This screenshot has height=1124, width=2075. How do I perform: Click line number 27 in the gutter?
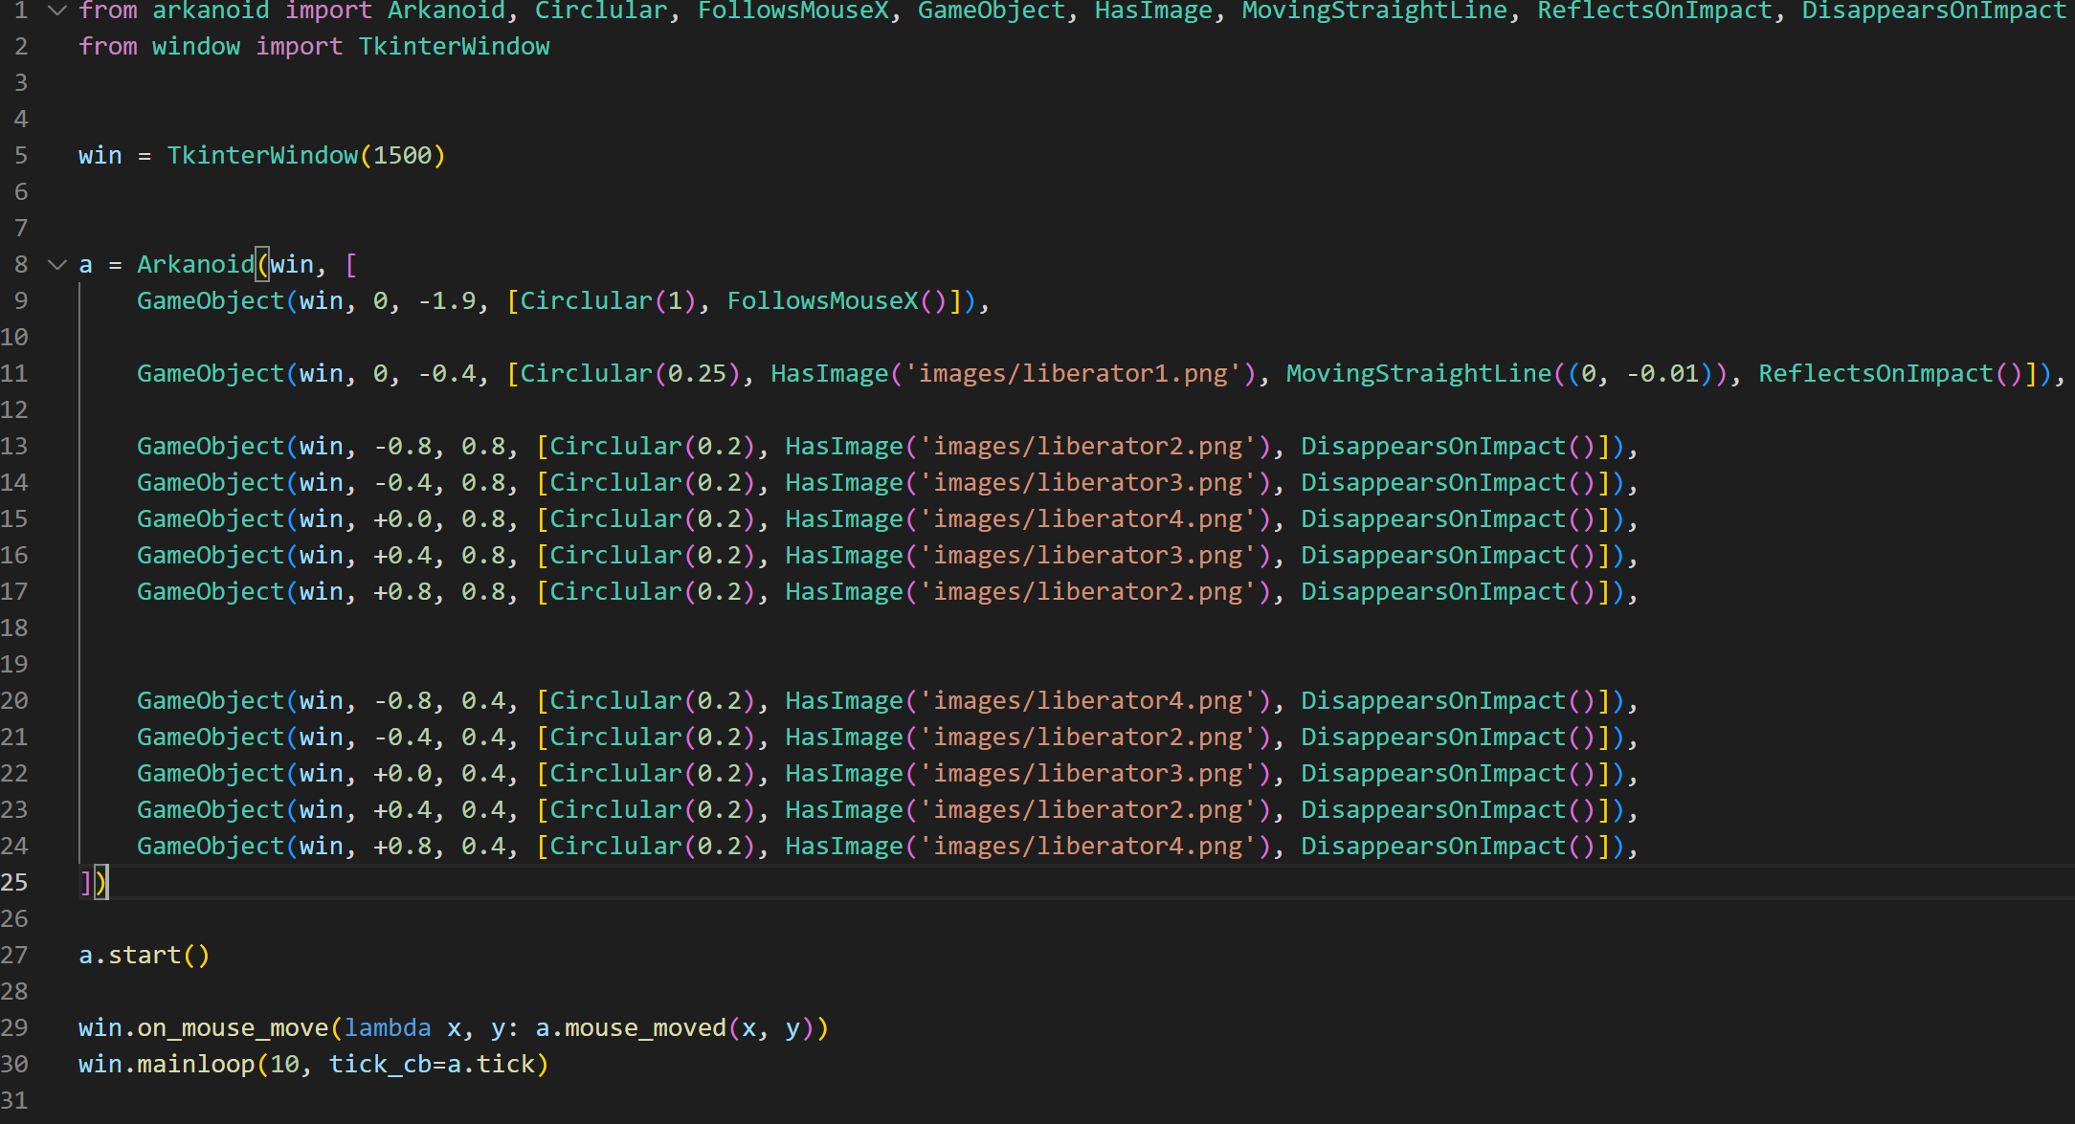pyautogui.click(x=14, y=956)
